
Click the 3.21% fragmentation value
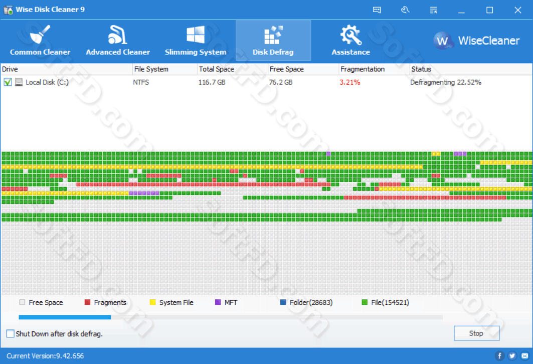(x=350, y=82)
